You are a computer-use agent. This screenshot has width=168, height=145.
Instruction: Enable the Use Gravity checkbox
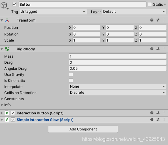(x=71, y=74)
